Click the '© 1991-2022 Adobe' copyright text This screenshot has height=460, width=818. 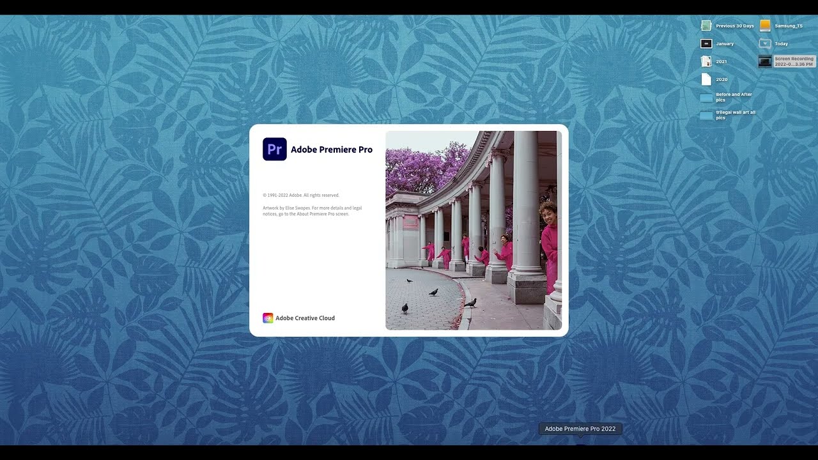click(301, 195)
